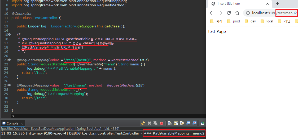The image size is (298, 139).
Task: View site information icon for localhost
Action: coord(248,13)
